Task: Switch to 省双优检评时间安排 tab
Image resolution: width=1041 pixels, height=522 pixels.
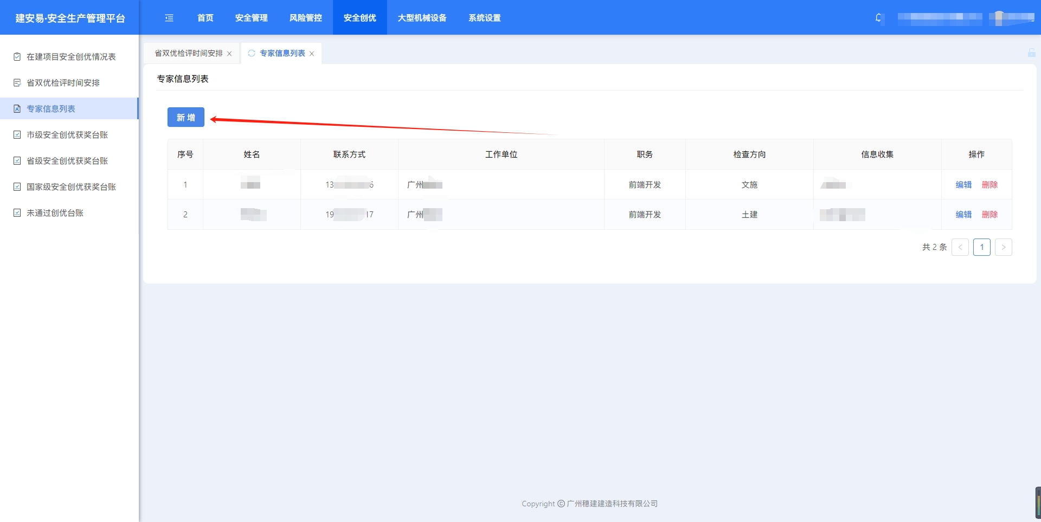Action: point(189,53)
